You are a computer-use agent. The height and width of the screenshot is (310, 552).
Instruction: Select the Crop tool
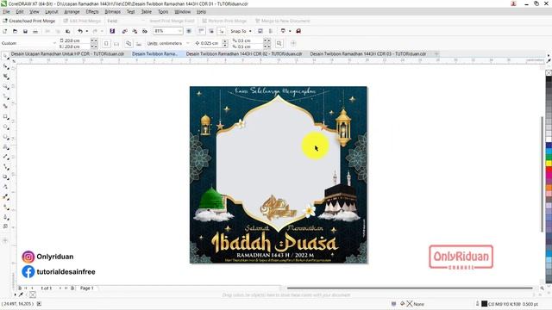[5, 76]
